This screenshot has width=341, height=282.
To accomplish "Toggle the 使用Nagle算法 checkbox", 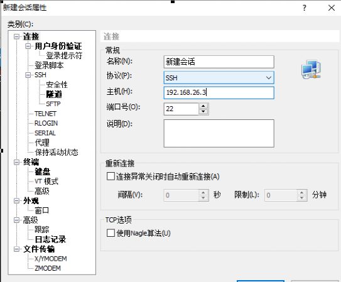I will click(x=111, y=233).
